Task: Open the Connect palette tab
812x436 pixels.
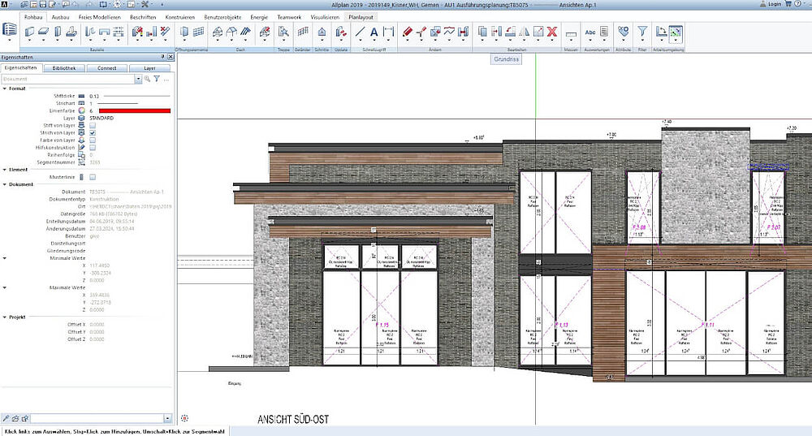Action: point(106,68)
